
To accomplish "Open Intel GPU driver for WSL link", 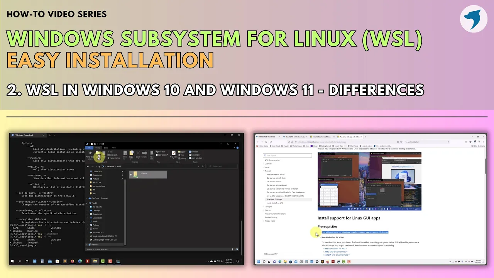I will 335,249.
